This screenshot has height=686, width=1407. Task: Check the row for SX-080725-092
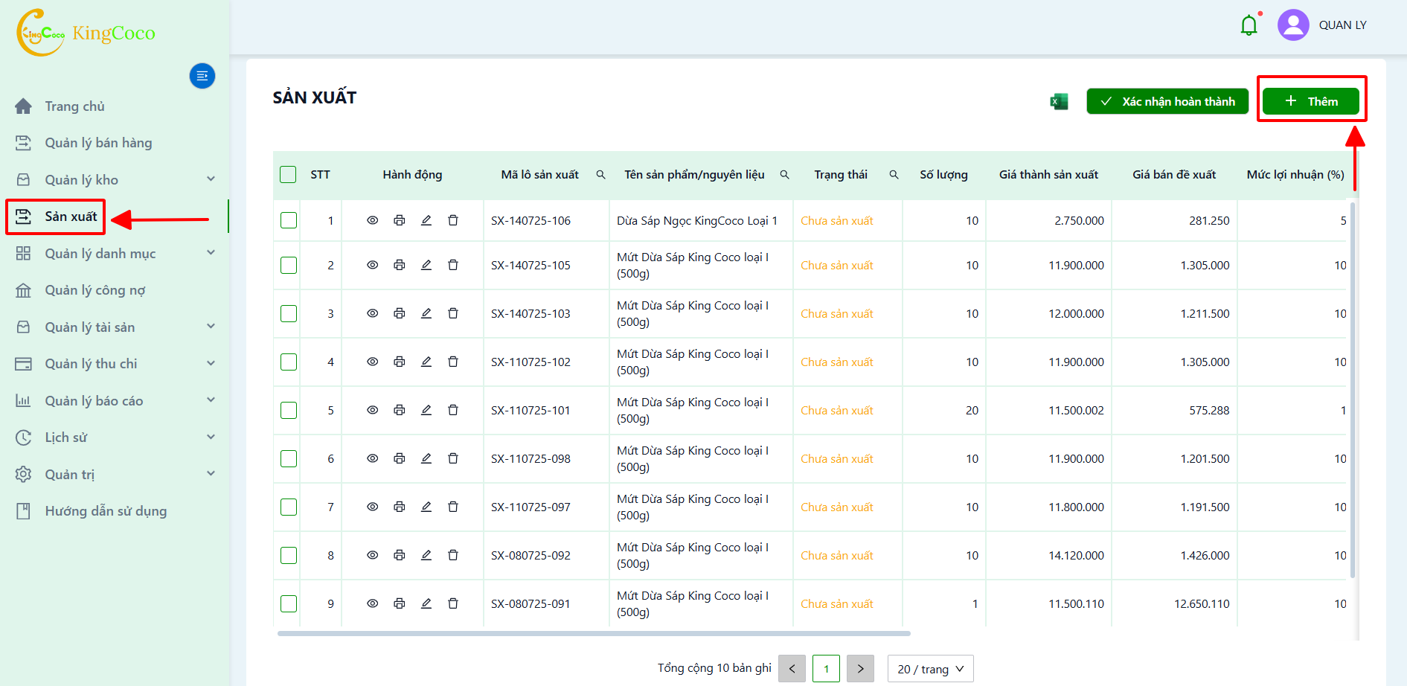(289, 555)
